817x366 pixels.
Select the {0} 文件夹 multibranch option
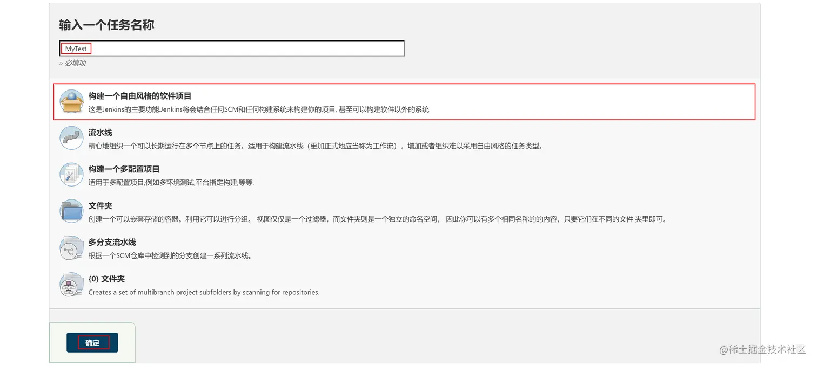pyautogui.click(x=106, y=279)
